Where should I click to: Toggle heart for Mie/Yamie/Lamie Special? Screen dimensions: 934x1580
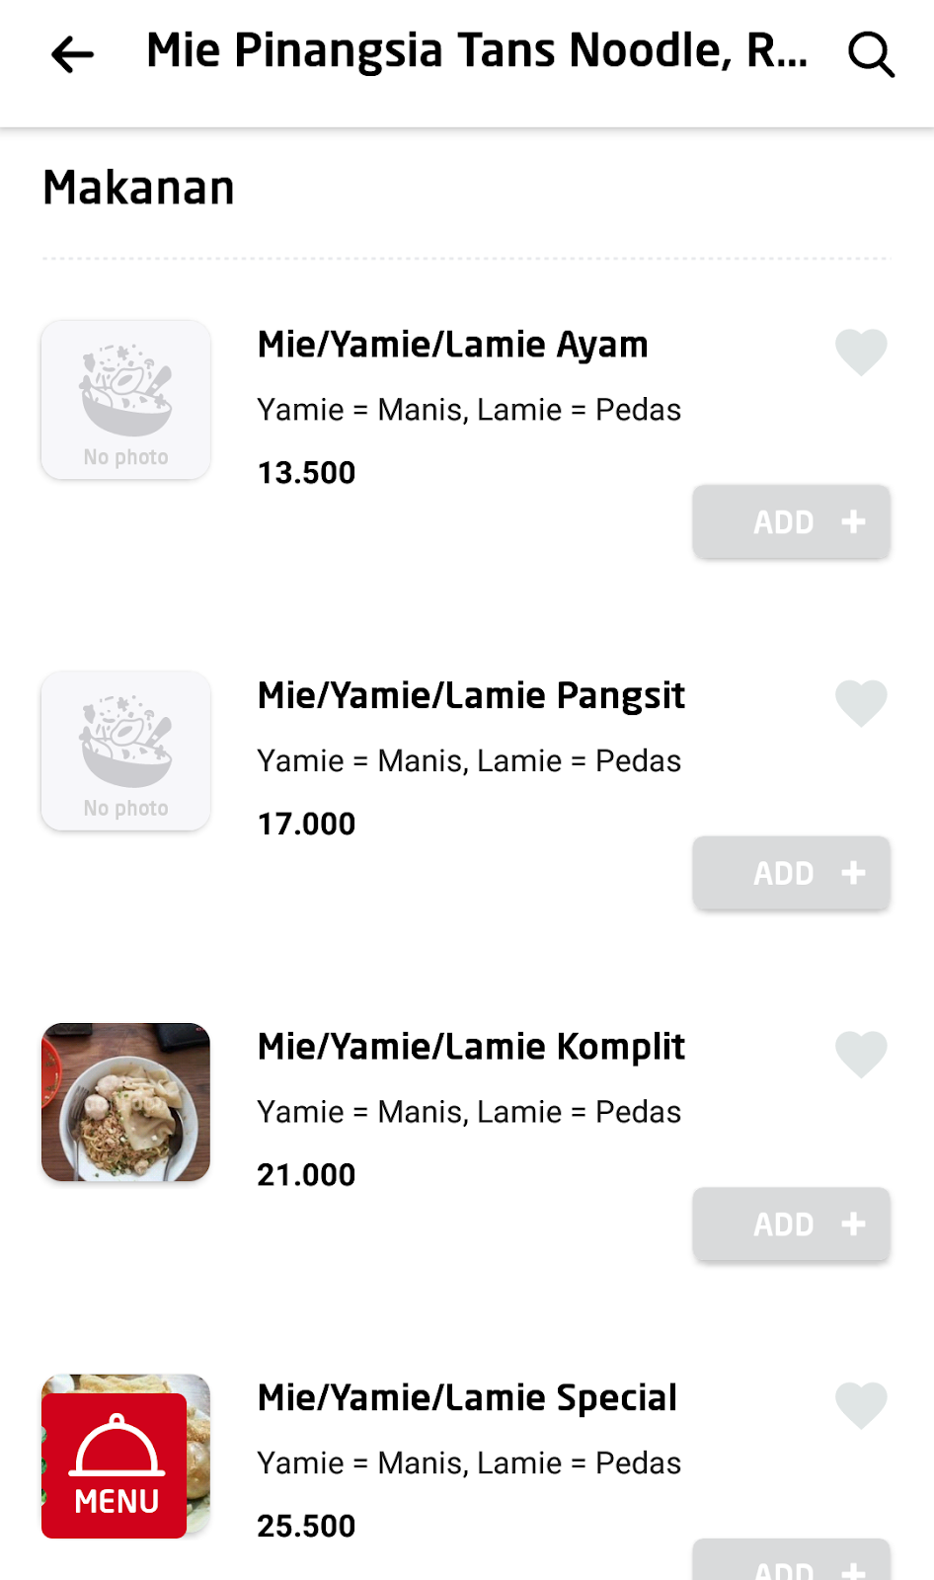(x=861, y=1406)
